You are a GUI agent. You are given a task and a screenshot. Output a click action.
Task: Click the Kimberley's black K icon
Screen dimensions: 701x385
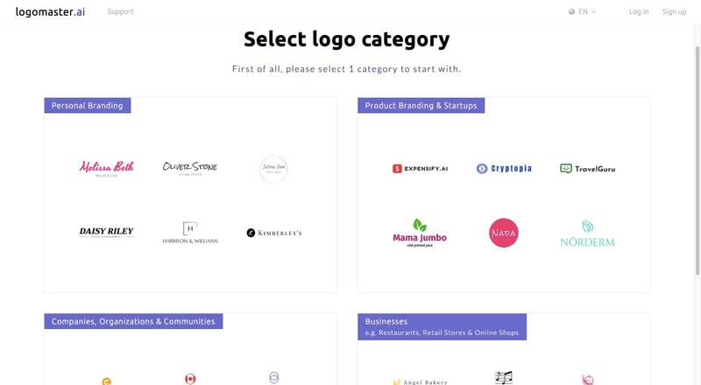251,233
